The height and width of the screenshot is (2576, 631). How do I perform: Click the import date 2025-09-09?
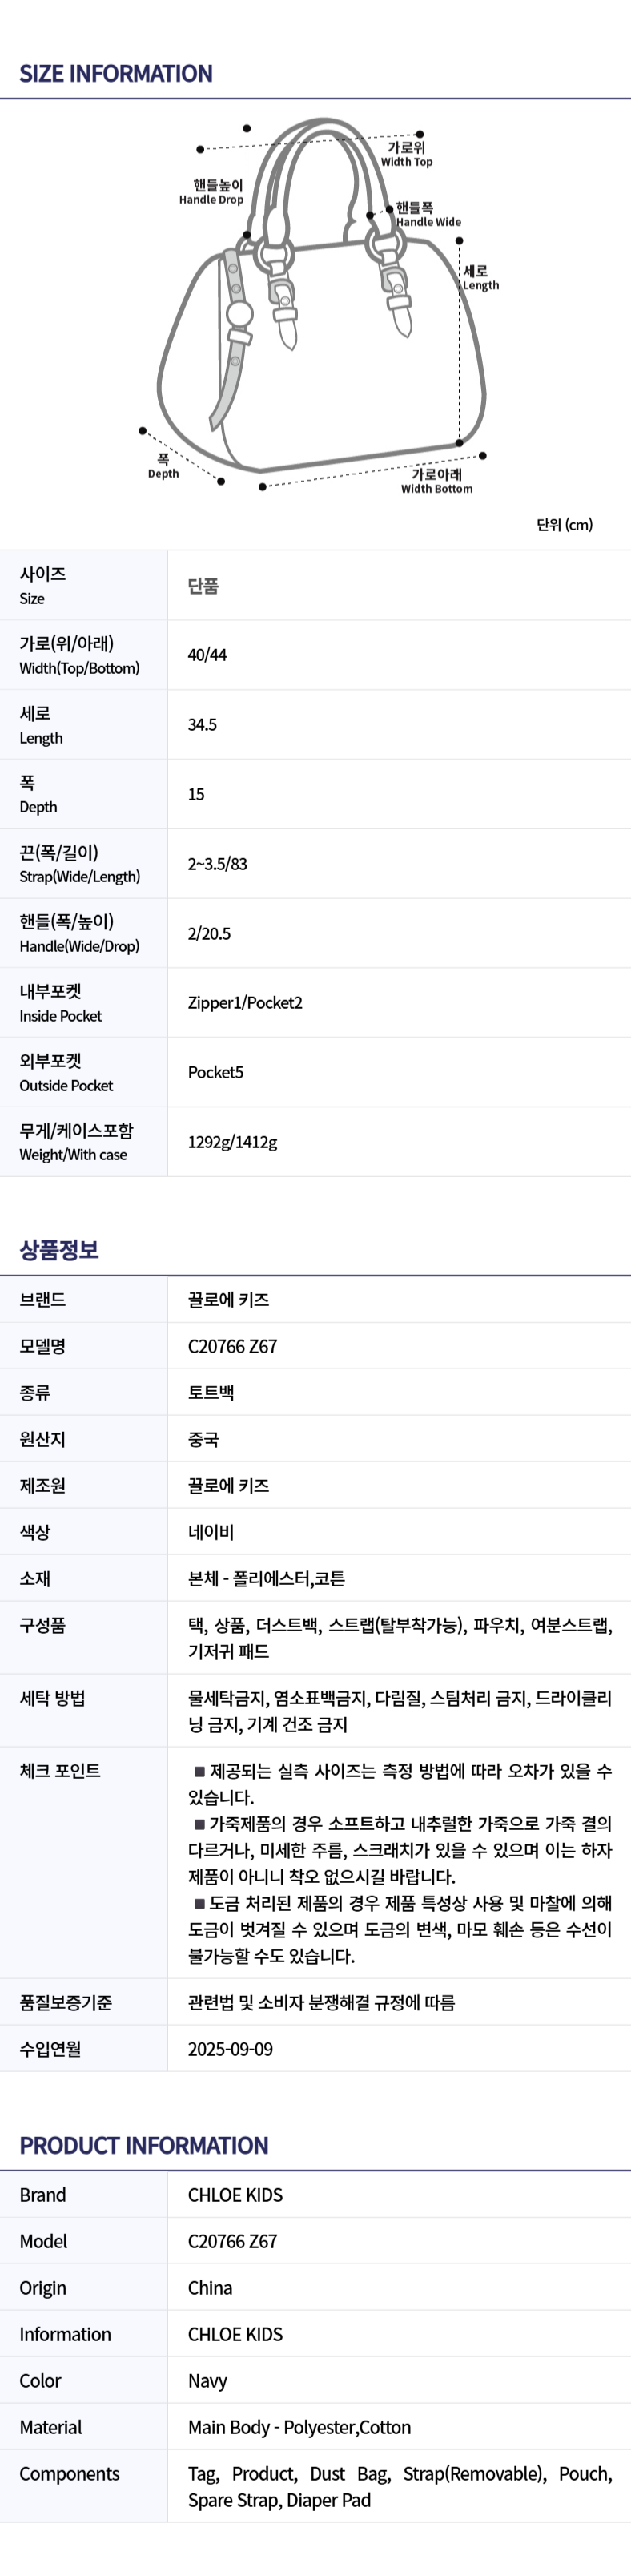pos(230,2049)
